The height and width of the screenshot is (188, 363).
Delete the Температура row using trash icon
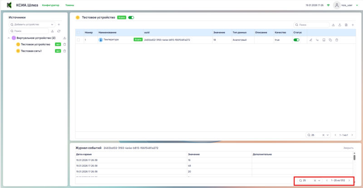(x=337, y=40)
